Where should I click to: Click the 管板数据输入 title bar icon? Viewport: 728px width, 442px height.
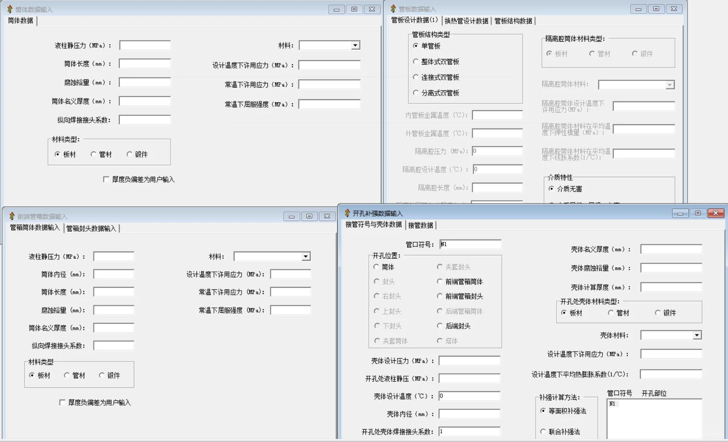tap(393, 8)
